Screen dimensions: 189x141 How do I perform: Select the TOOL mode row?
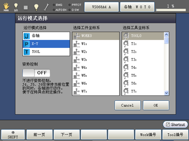click(46, 52)
